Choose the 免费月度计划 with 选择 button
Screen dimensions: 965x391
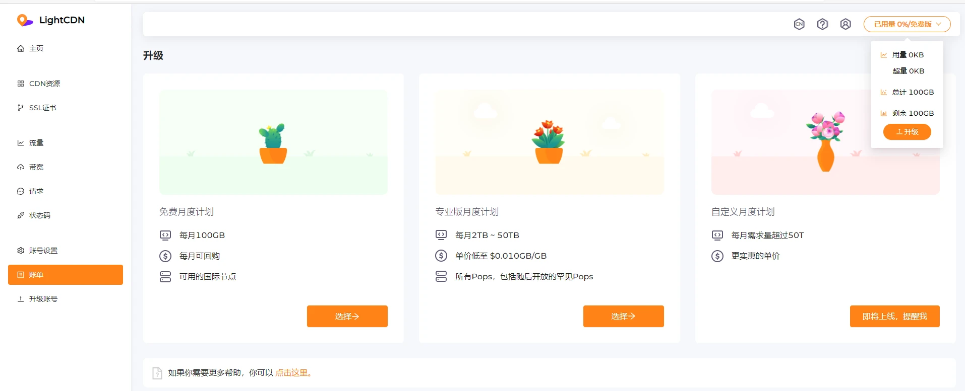pyautogui.click(x=347, y=317)
